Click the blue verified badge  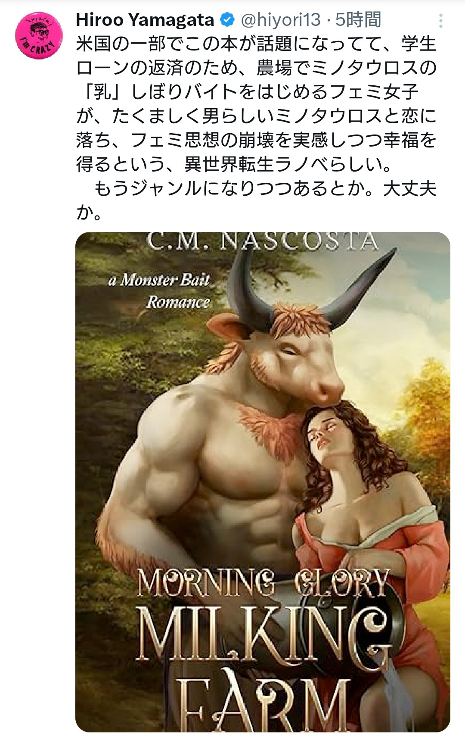227,19
